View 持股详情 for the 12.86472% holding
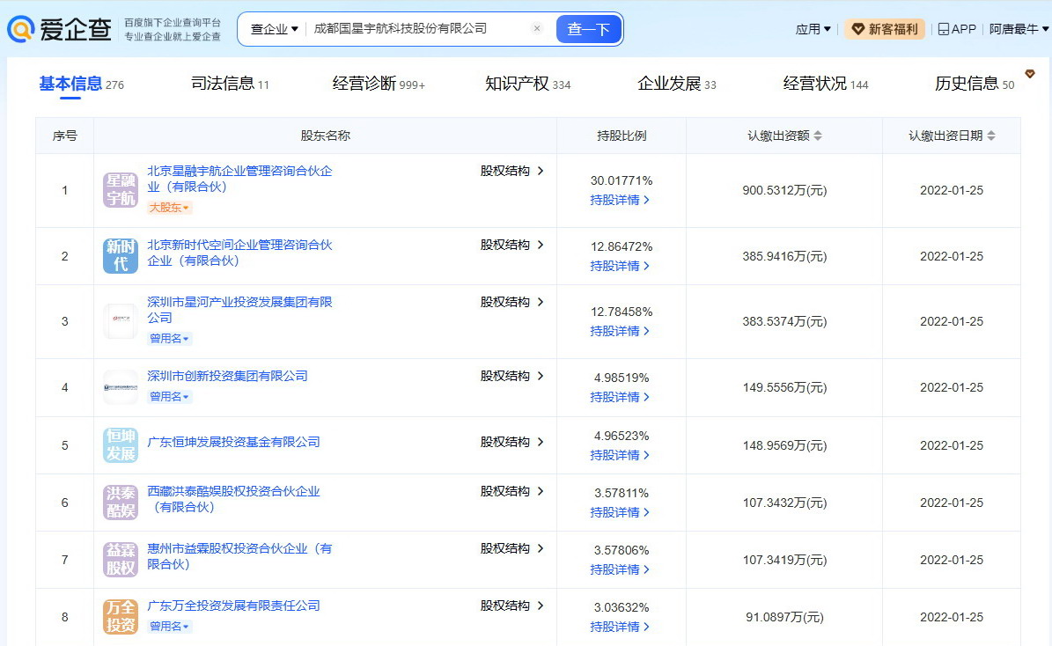The image size is (1052, 646). 620,266
